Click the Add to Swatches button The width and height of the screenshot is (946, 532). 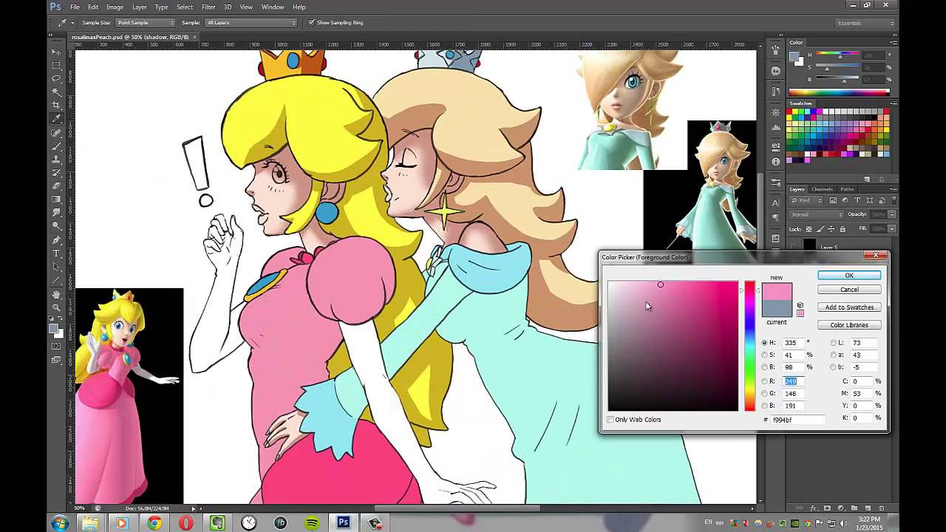(x=849, y=307)
